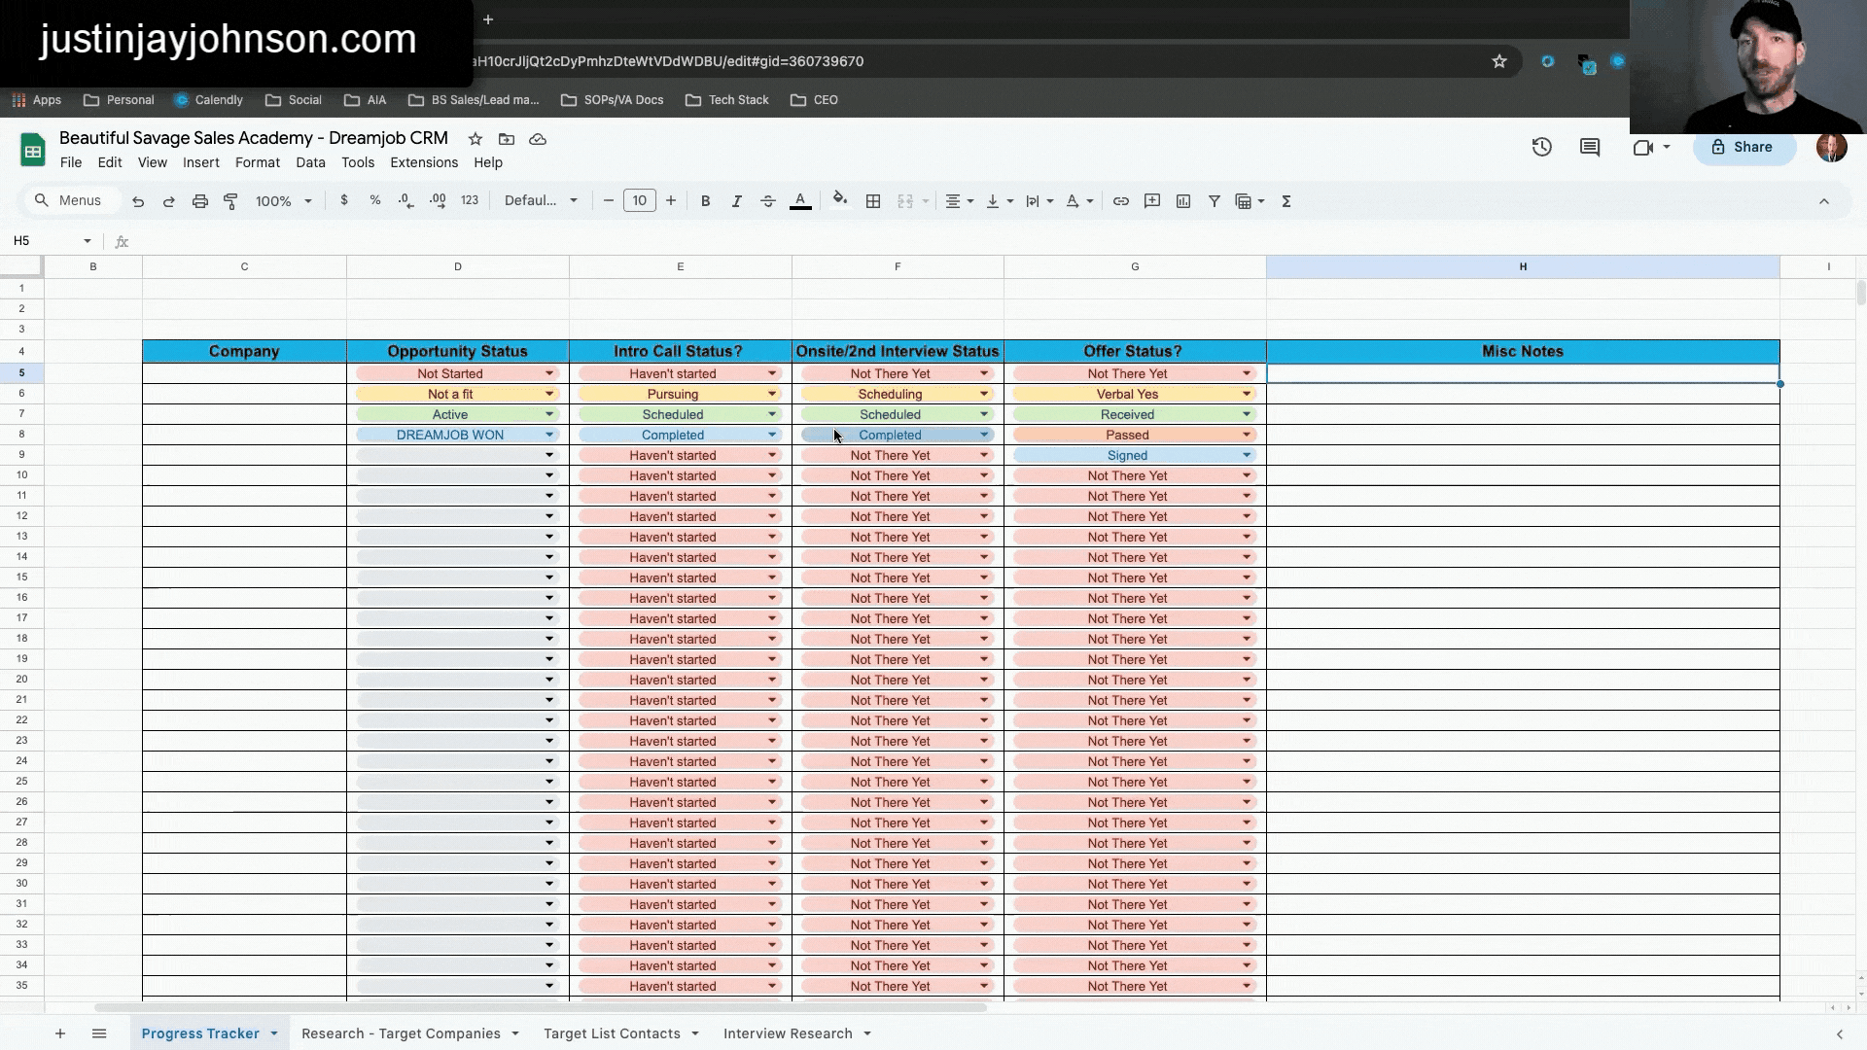The image size is (1867, 1050).
Task: Click the paint format roller icon
Action: [230, 201]
